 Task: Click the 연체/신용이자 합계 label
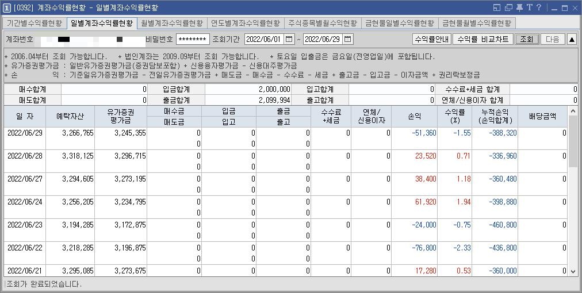tap(472, 101)
